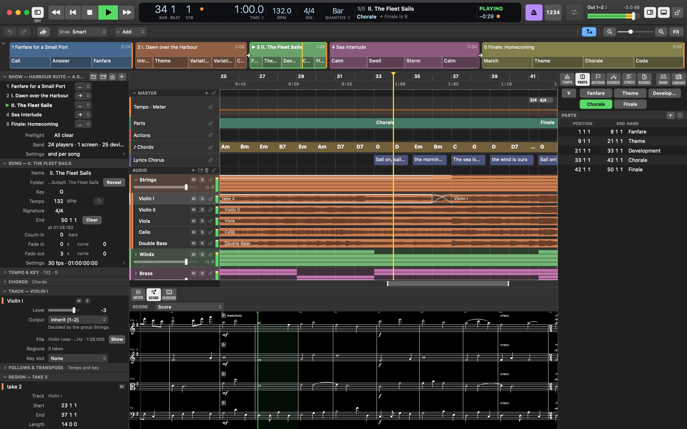
Task: Expand the Winds track group
Action: pos(136,254)
